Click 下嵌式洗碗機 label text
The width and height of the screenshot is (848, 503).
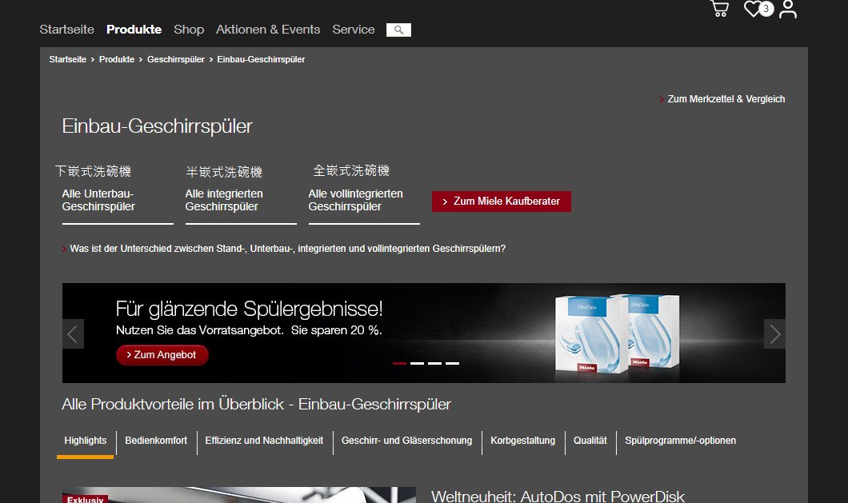tap(93, 171)
